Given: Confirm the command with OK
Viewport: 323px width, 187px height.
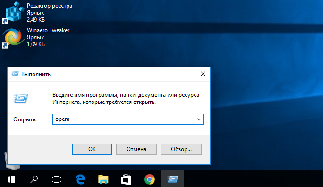Looking at the screenshot, I should point(92,149).
